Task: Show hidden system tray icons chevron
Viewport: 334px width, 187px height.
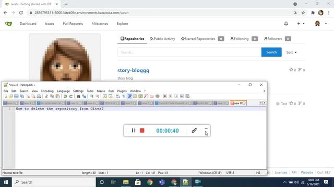Action: coord(284,182)
